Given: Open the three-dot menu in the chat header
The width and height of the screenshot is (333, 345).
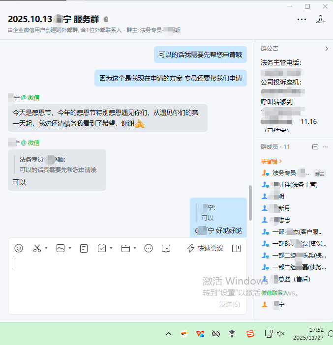Looking at the screenshot, I should tap(302, 20).
